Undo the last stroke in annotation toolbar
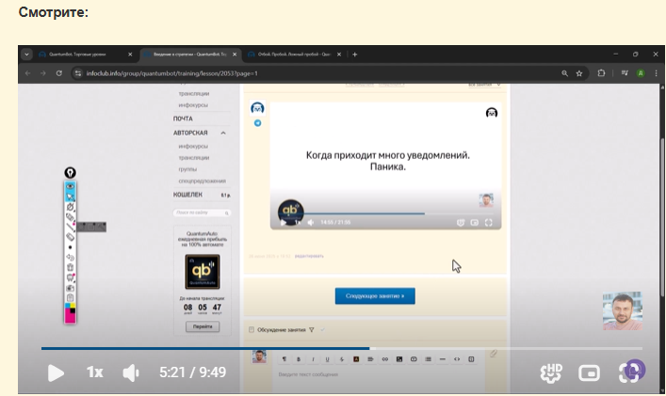Screen dimensions: 666x396 [70, 258]
